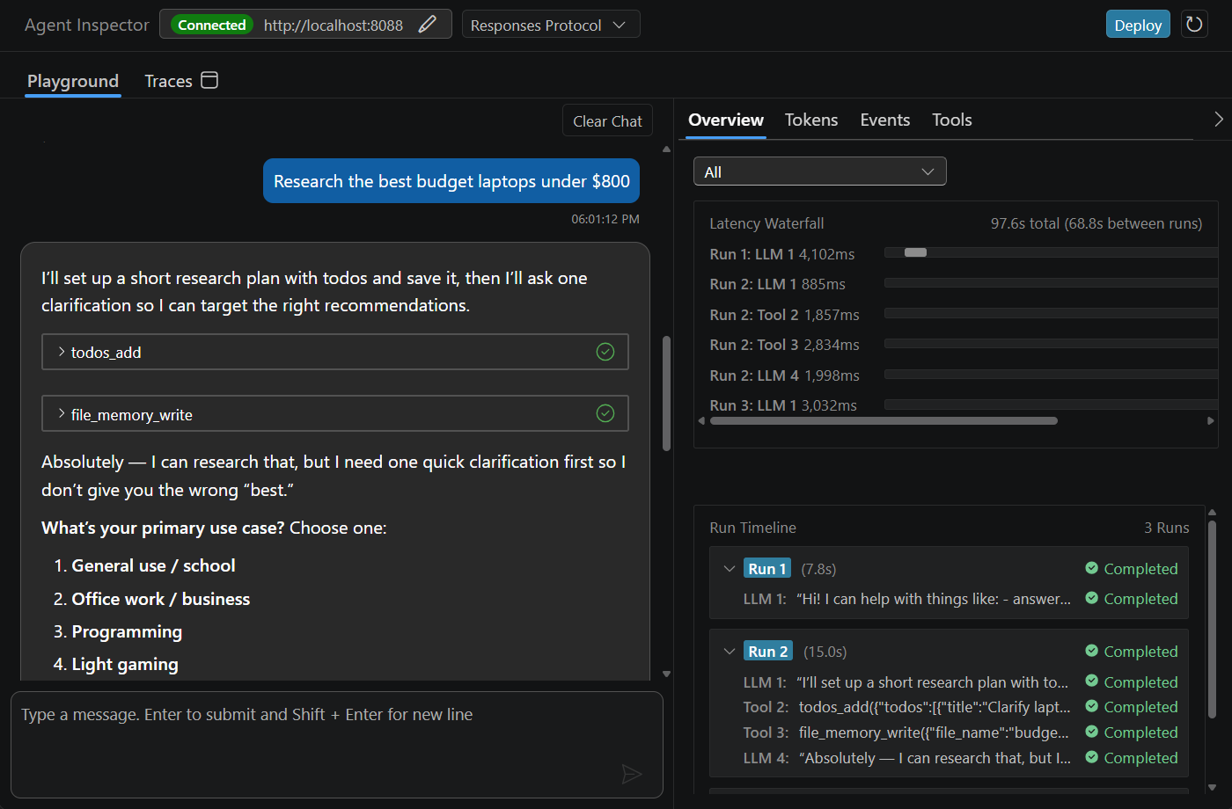Click the Tool 2 todos_add timeline entry
The width and height of the screenshot is (1232, 809).
(x=960, y=707)
